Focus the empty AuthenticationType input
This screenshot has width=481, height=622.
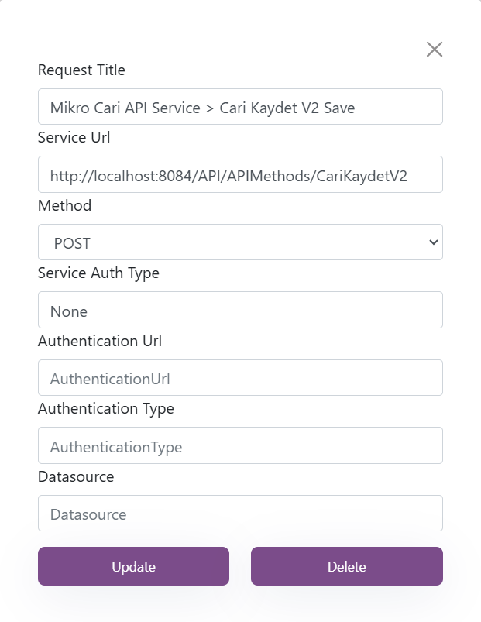click(240, 445)
